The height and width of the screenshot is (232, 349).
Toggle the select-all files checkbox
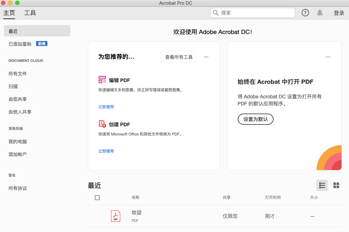click(97, 197)
